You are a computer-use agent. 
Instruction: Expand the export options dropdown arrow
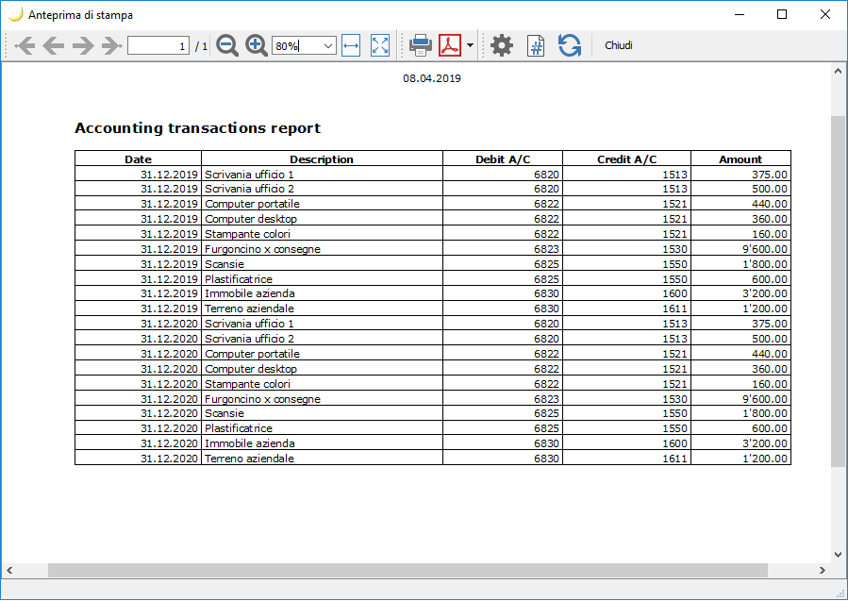pos(470,45)
